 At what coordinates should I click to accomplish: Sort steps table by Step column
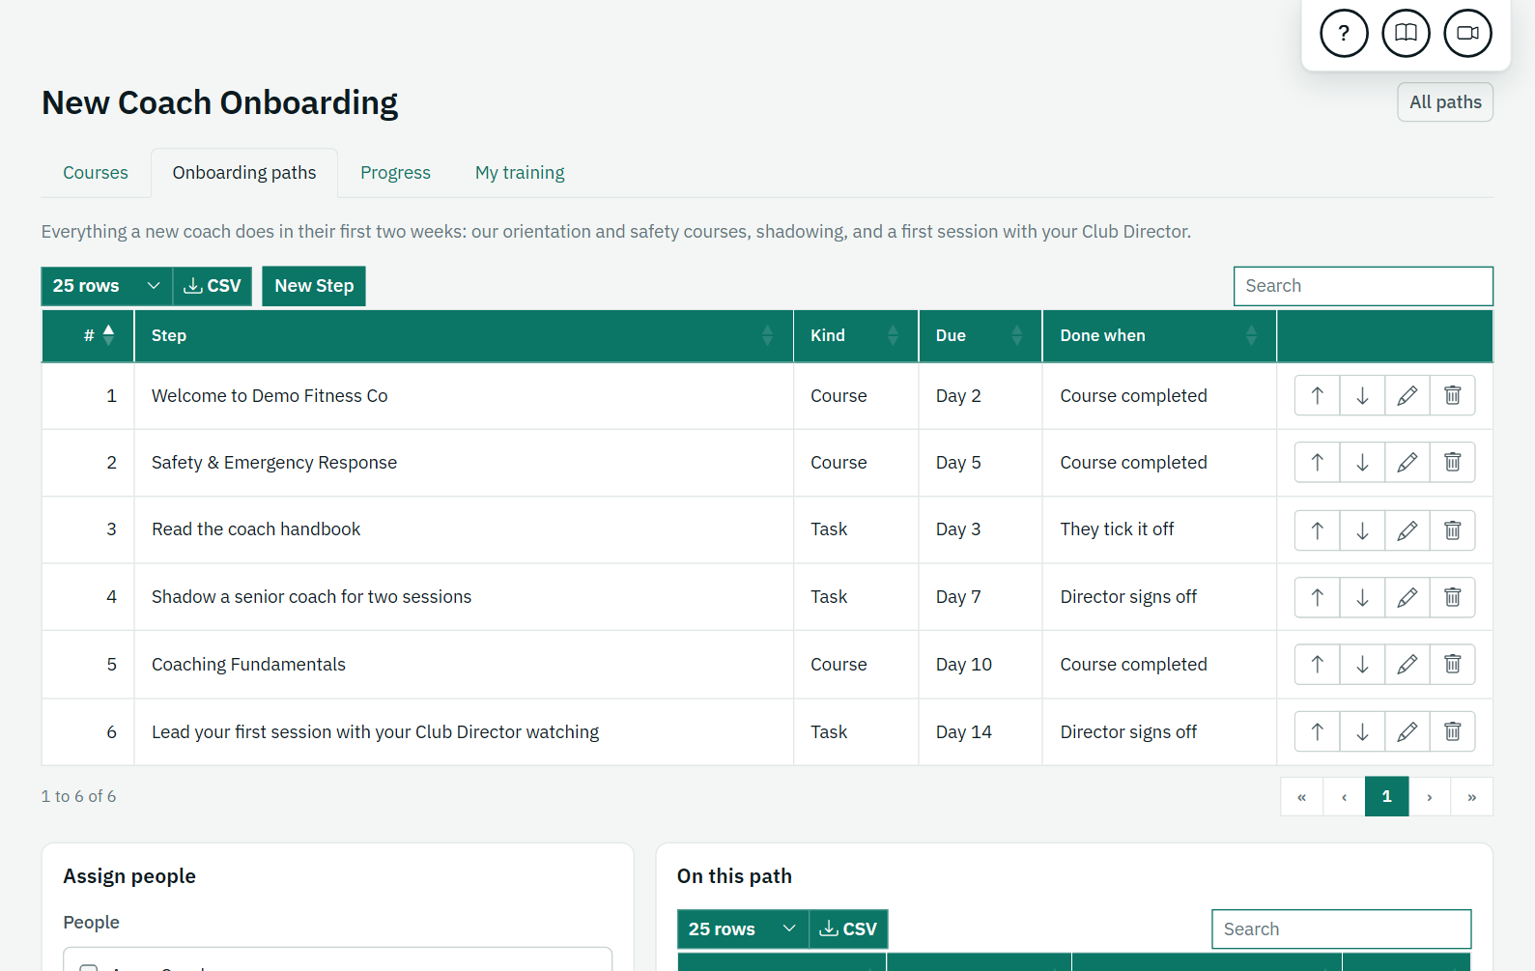coord(464,335)
